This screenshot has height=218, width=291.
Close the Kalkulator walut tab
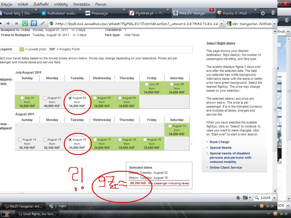coord(80,10)
